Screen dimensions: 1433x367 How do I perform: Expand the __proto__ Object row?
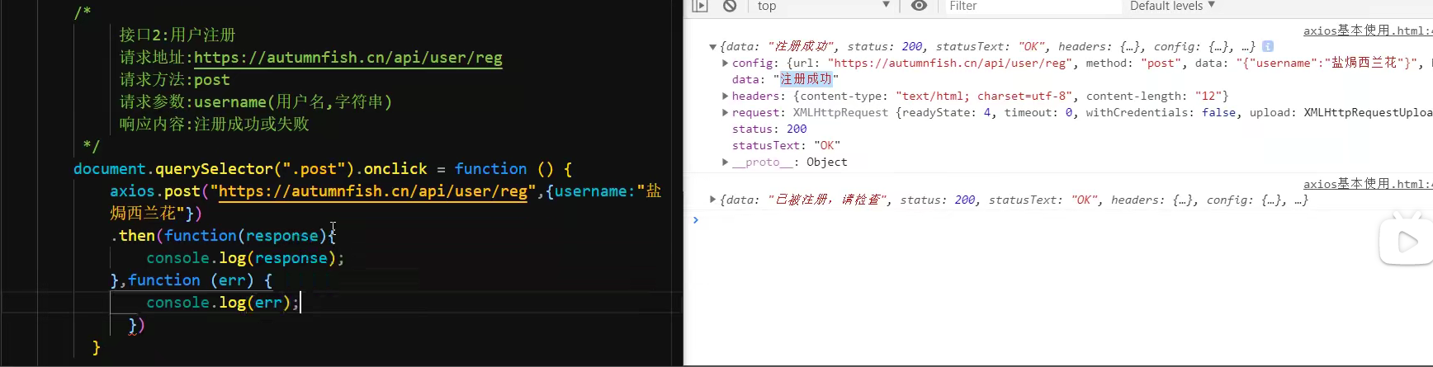(725, 162)
